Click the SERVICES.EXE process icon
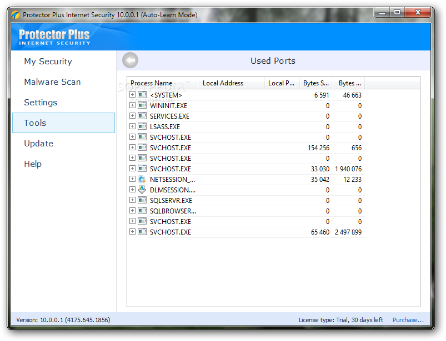This screenshot has height=341, width=446. point(142,116)
